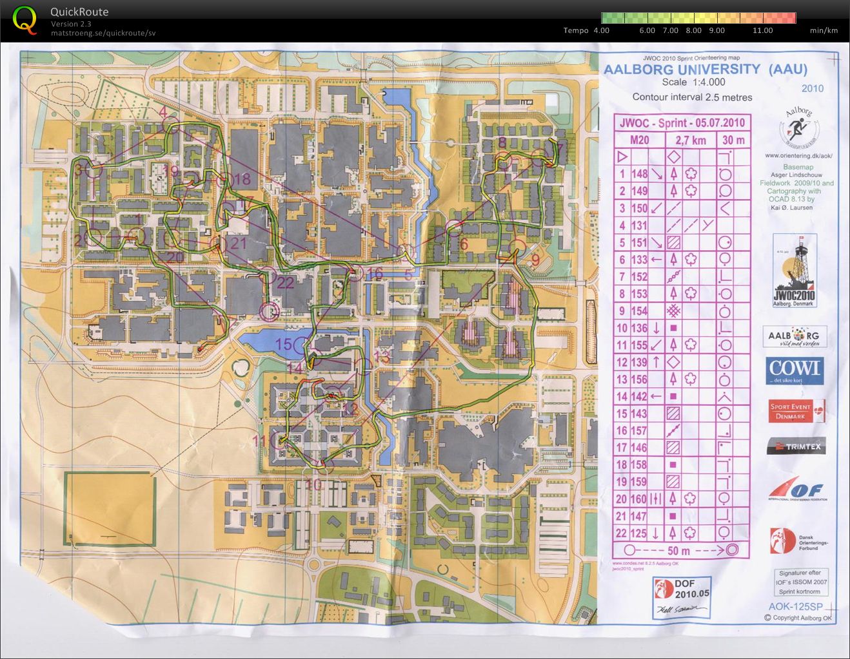This screenshot has width=850, height=659.
Task: Click the map number label 22
Action: tap(285, 283)
